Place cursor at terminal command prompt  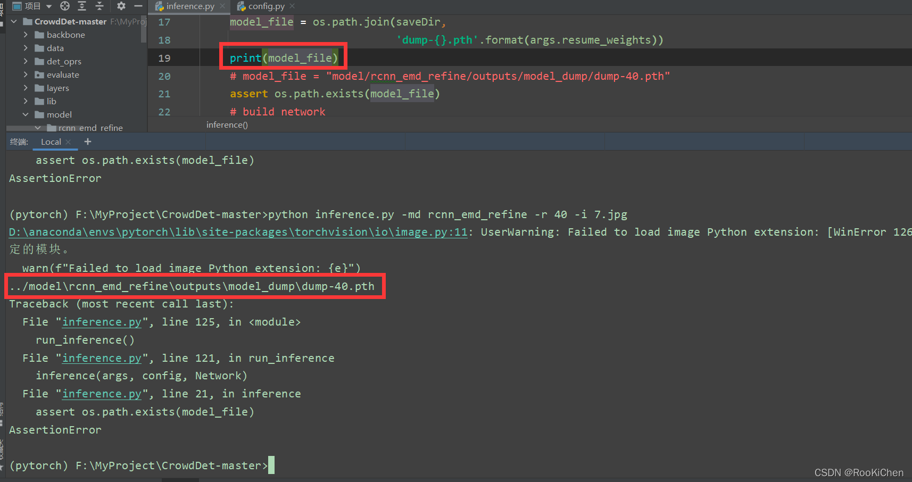(271, 466)
